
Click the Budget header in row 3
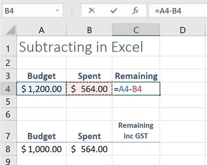tap(41, 76)
